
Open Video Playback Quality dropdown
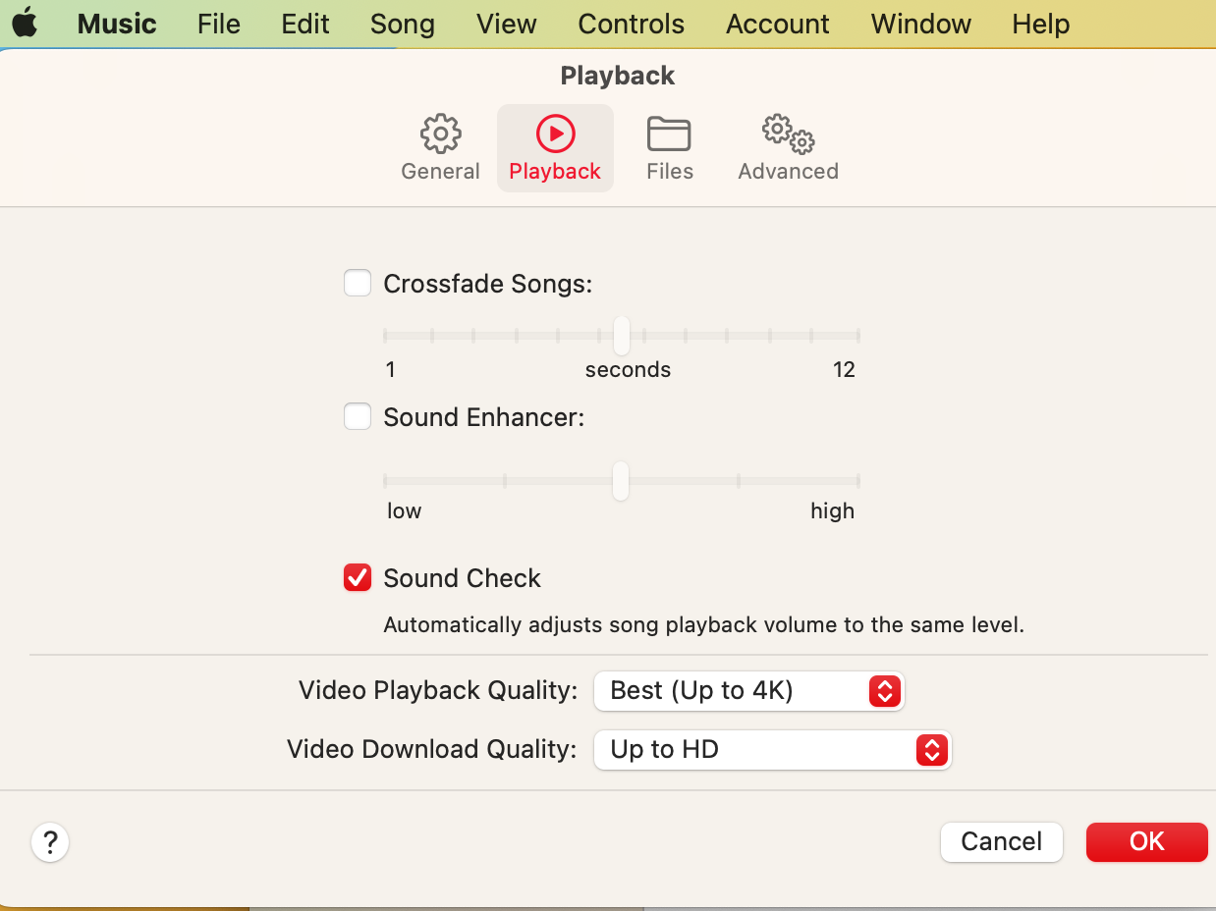(x=748, y=691)
